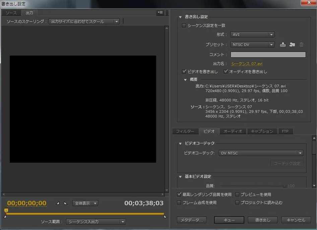317x230 pixels.
Task: Click the settings scrollbar down arrow
Action: (314, 185)
